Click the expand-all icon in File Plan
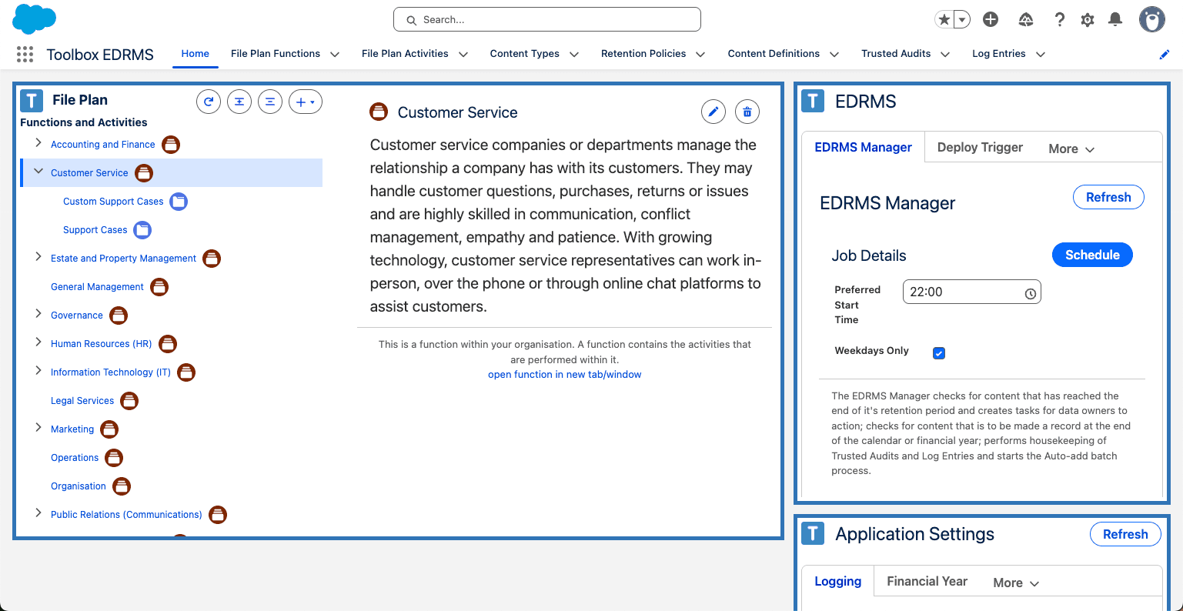This screenshot has width=1183, height=611. click(x=239, y=102)
